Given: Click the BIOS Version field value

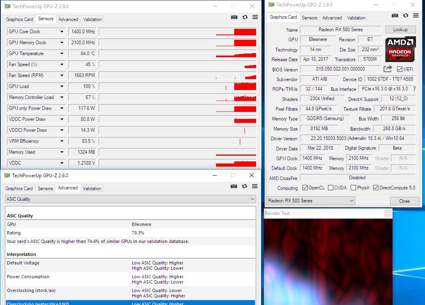Looking at the screenshot, I should click(x=341, y=69).
